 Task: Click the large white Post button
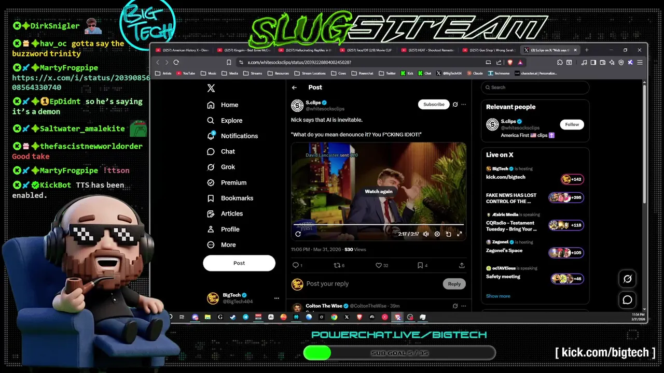pos(239,263)
